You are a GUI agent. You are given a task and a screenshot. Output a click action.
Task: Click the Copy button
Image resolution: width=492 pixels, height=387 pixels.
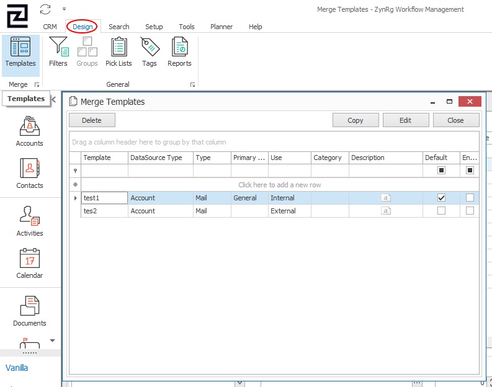[356, 120]
